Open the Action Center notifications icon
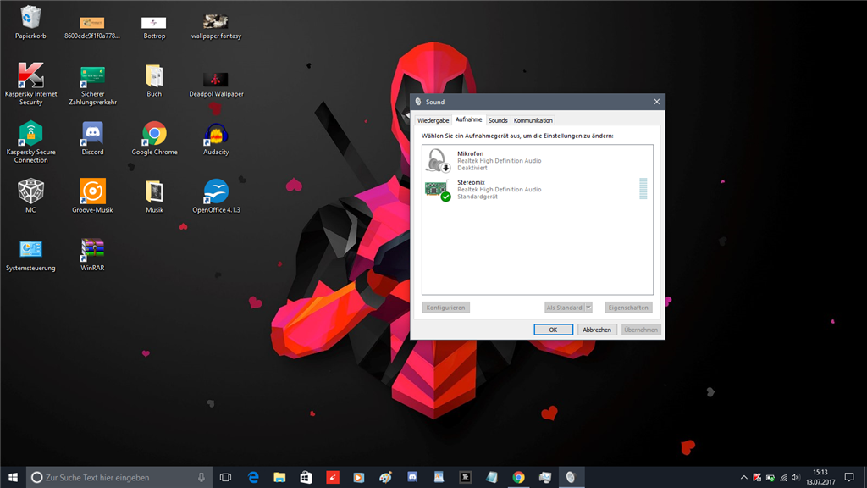Viewport: 867px width, 488px height. 849,477
